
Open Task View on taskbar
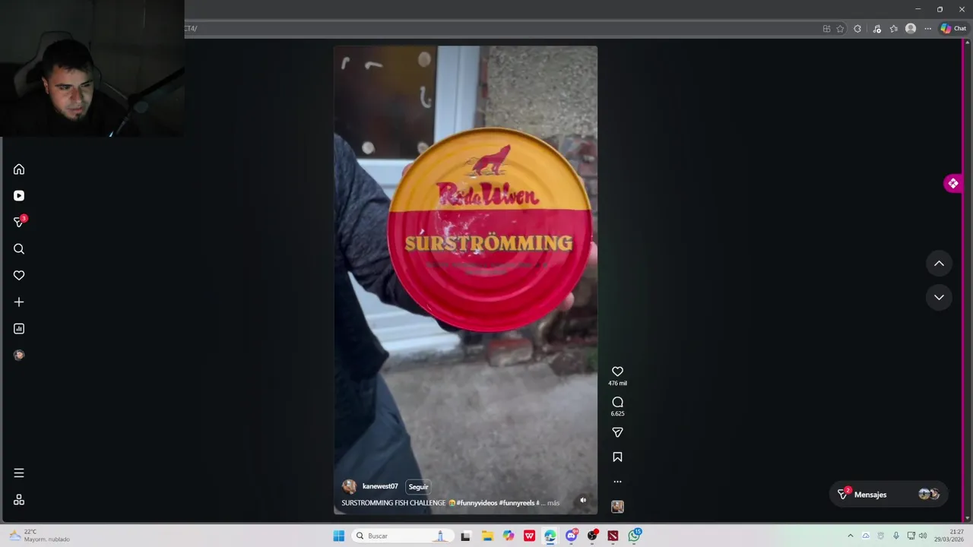(x=466, y=536)
